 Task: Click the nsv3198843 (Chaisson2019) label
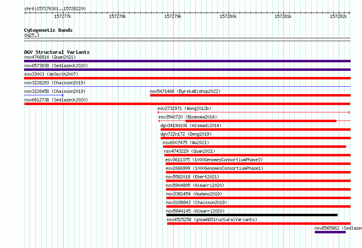click(x=196, y=202)
